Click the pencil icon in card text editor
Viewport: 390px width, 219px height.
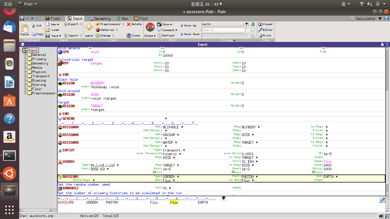point(382,200)
